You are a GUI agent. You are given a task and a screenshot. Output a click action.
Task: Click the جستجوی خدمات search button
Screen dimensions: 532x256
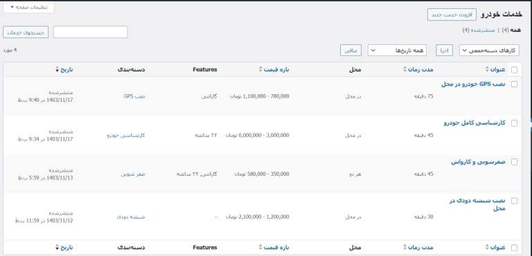click(26, 33)
